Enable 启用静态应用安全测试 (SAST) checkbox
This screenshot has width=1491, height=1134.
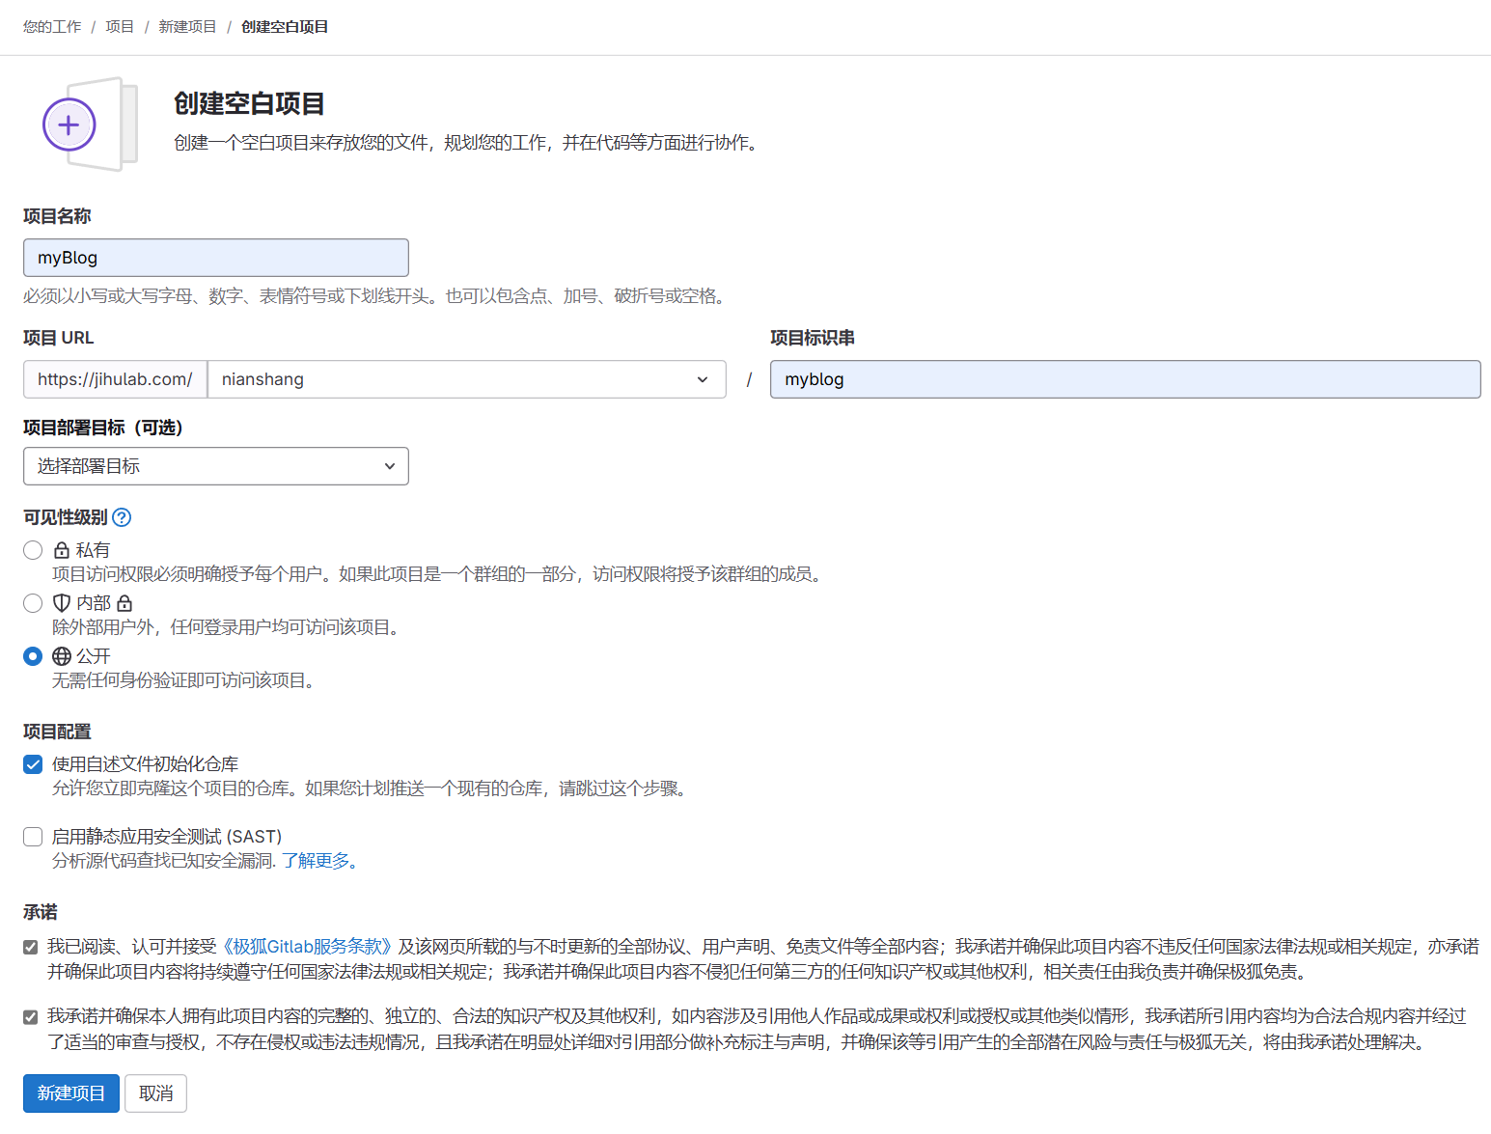click(x=32, y=837)
